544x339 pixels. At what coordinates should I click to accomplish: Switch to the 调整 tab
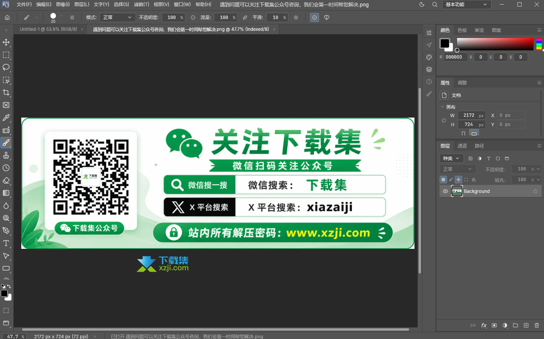pyautogui.click(x=462, y=83)
